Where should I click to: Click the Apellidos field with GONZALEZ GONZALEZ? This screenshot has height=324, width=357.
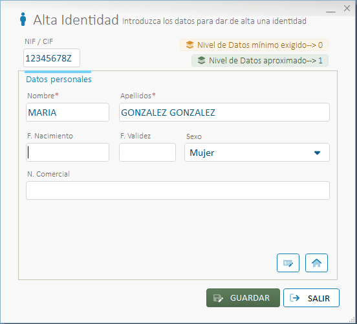[224, 113]
